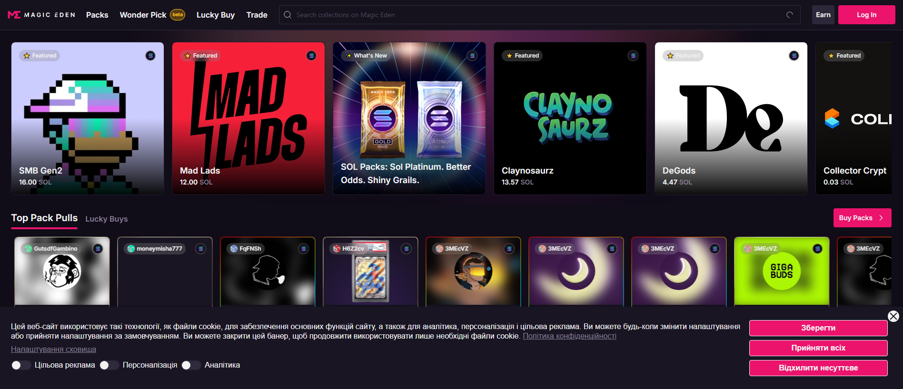This screenshot has height=389, width=903.
Task: Click the Earn button
Action: (823, 15)
